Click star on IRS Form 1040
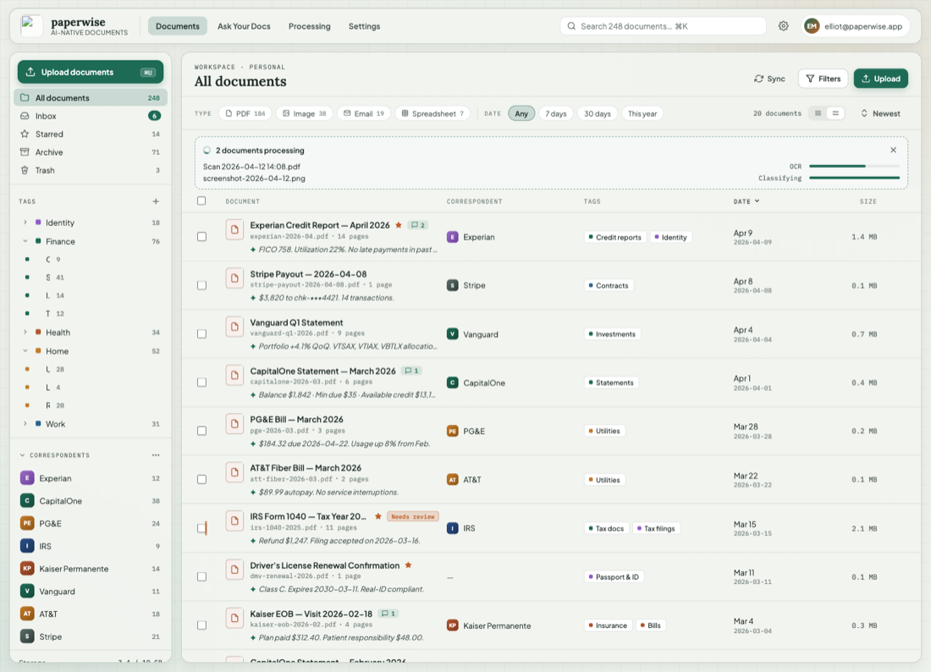 (x=378, y=516)
